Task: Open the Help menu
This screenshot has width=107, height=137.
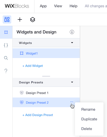Action: click(x=73, y=6)
